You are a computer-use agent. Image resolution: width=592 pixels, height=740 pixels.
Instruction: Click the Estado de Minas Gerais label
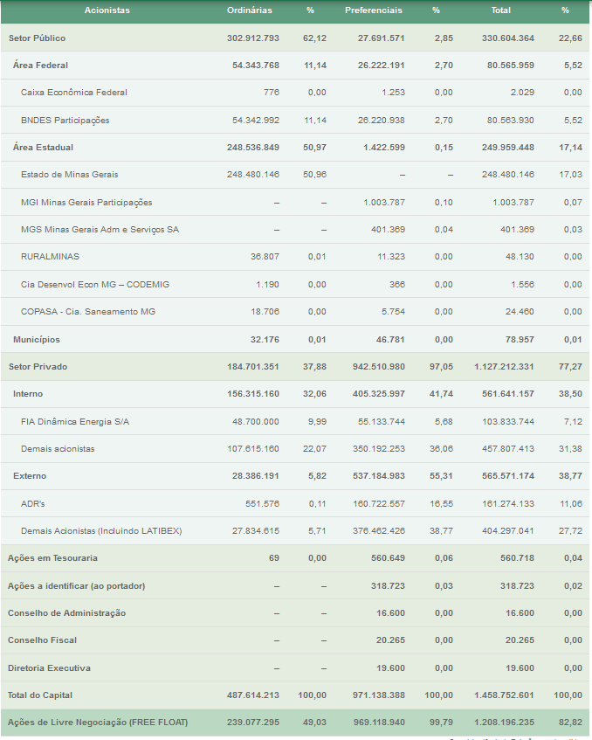click(x=69, y=175)
